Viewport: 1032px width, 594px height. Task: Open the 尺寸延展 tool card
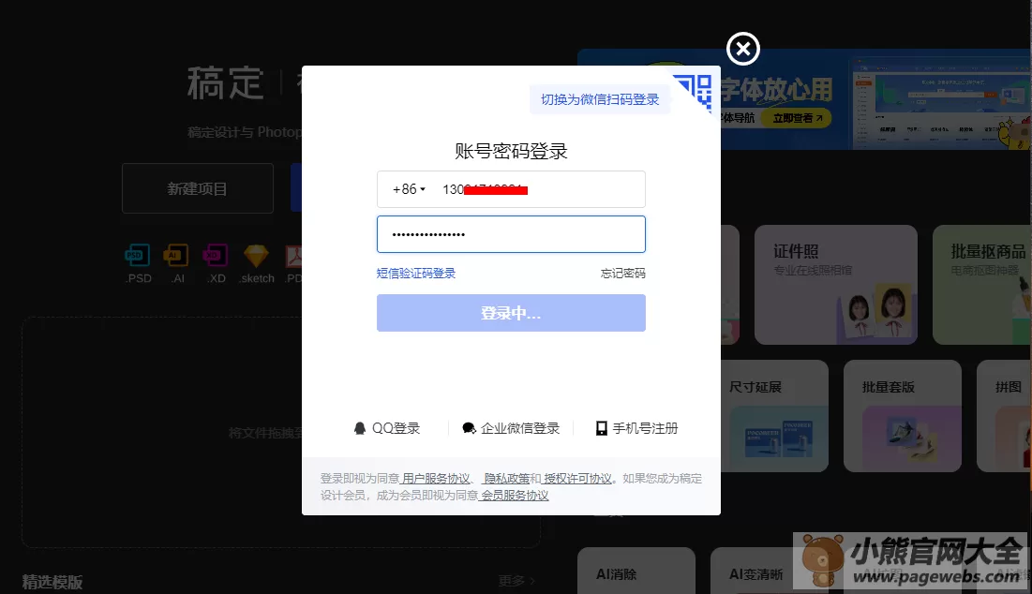click(774, 416)
